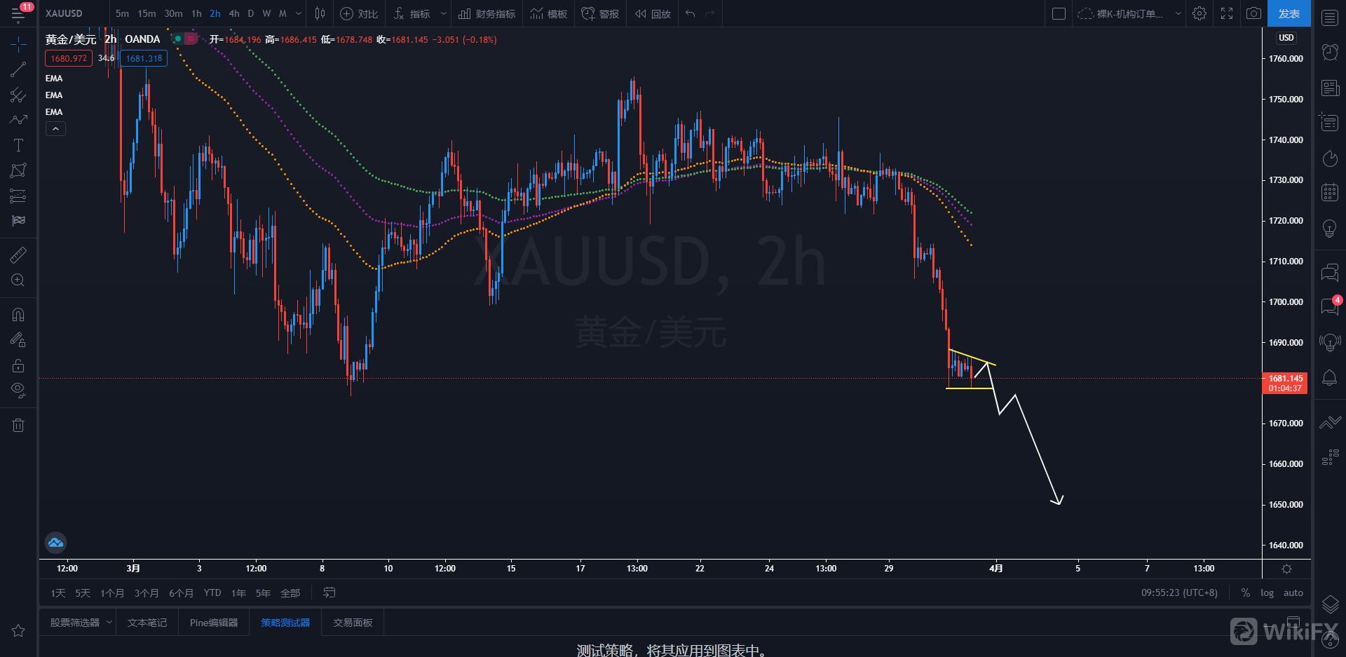Change the candlestick chart style
This screenshot has height=657, width=1346.
[x=320, y=13]
